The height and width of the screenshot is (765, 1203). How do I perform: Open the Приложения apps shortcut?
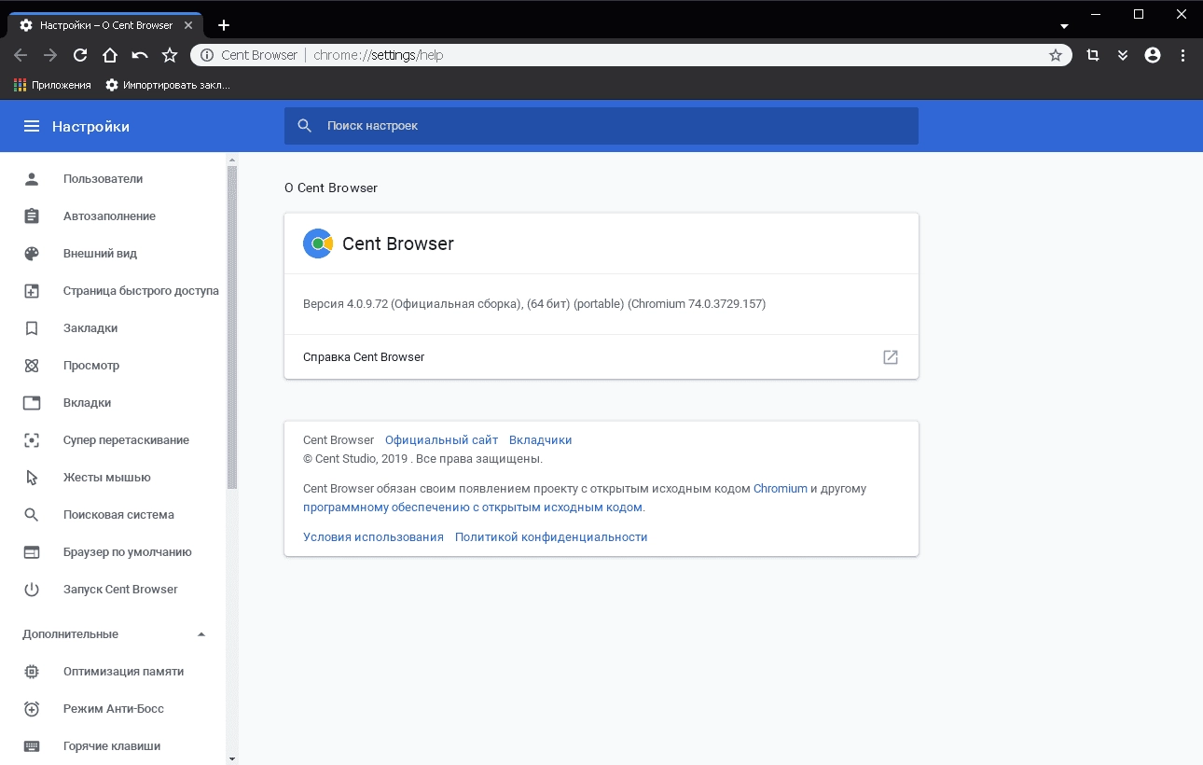[x=52, y=85]
